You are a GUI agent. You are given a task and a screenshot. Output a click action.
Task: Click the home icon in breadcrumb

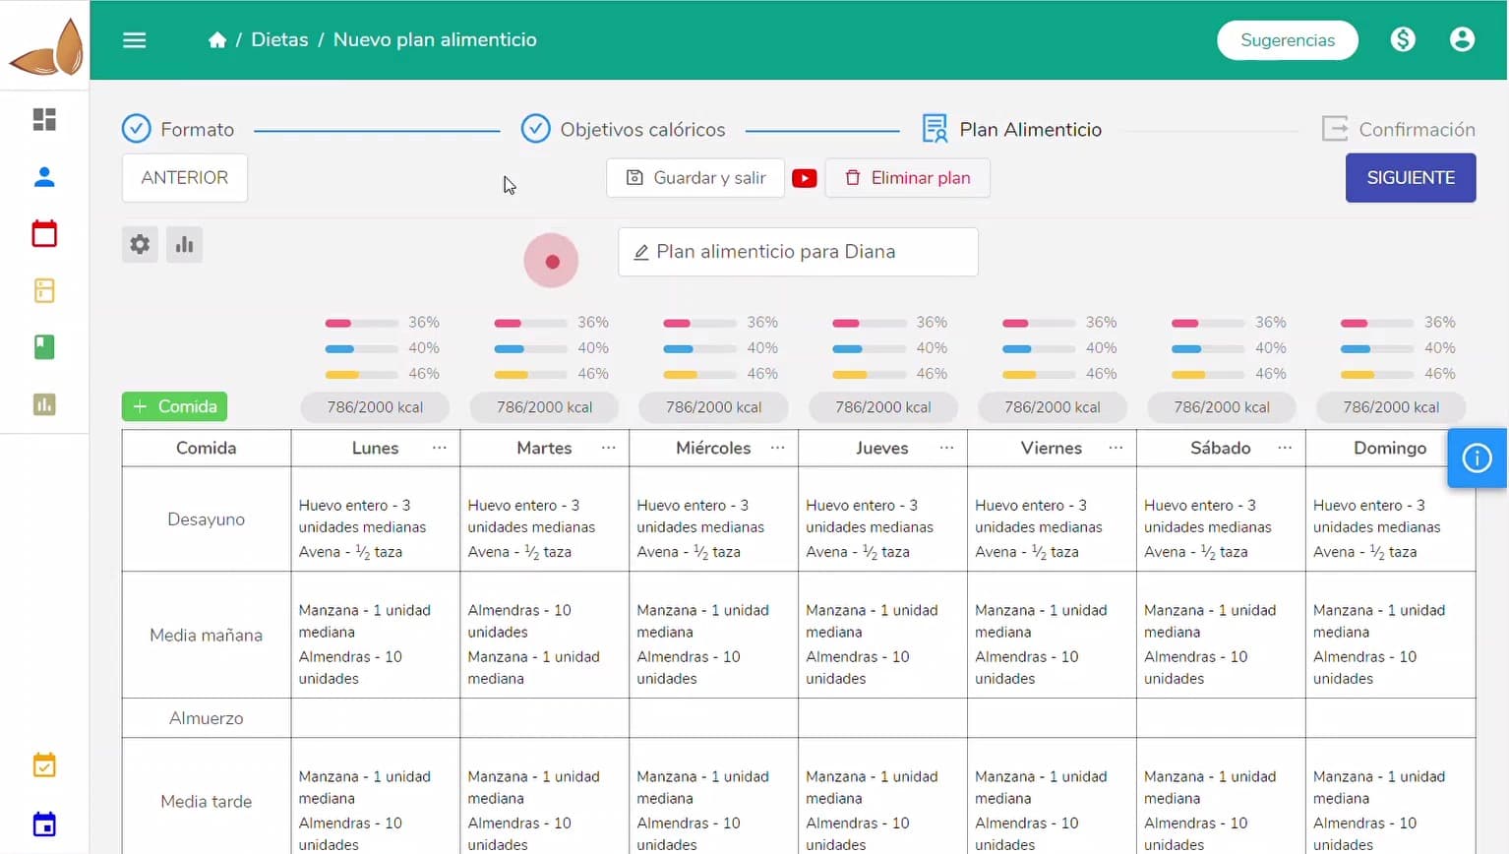coord(217,40)
